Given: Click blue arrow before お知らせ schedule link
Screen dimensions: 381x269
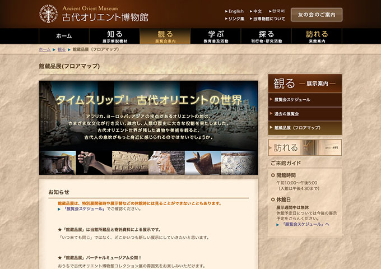Looking at the screenshot, I should pos(59,209).
